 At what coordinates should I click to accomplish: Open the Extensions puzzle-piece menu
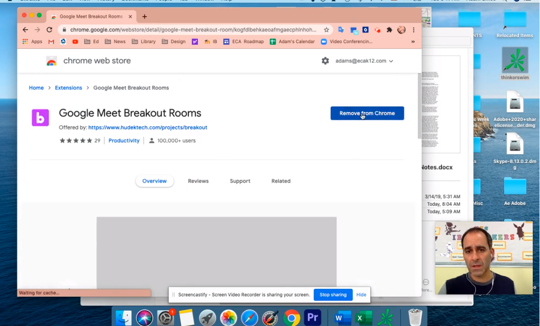389,30
